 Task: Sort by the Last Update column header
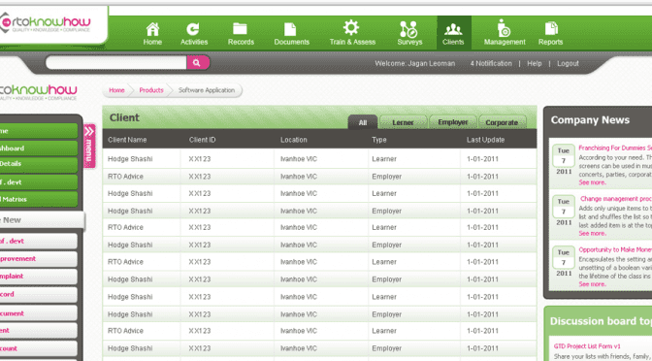click(485, 140)
